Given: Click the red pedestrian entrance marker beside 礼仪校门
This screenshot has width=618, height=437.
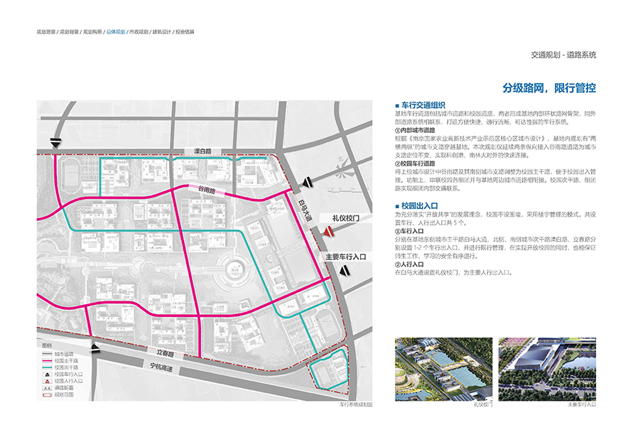Looking at the screenshot, I should [328, 232].
